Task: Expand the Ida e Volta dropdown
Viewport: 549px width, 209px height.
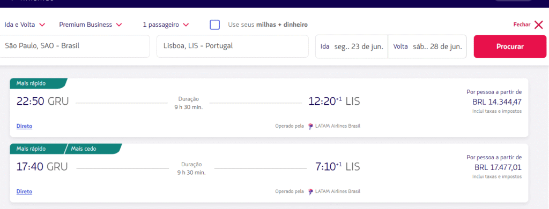Action: tap(25, 25)
